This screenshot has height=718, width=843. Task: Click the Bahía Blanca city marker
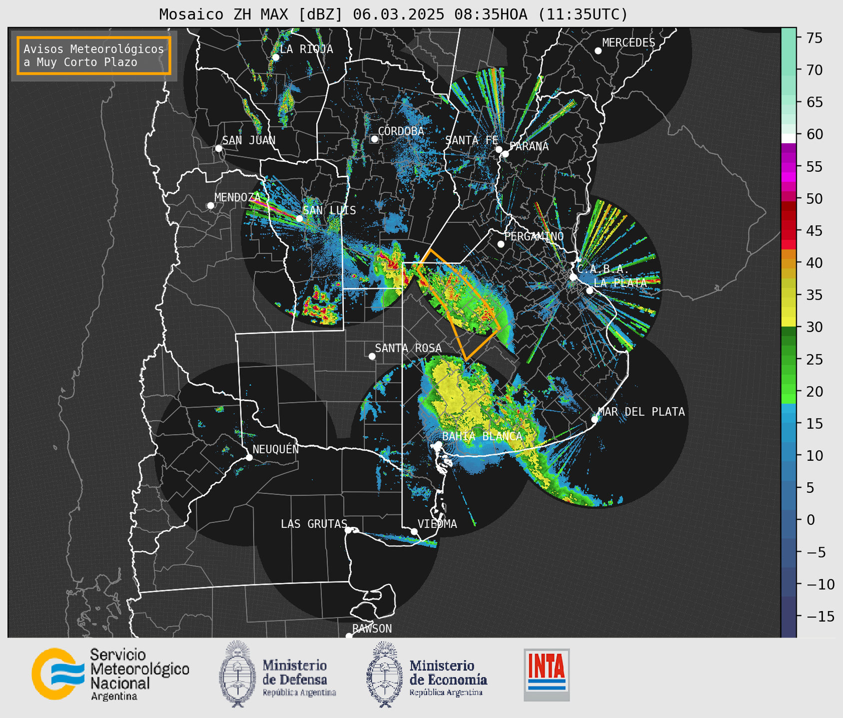click(438, 444)
